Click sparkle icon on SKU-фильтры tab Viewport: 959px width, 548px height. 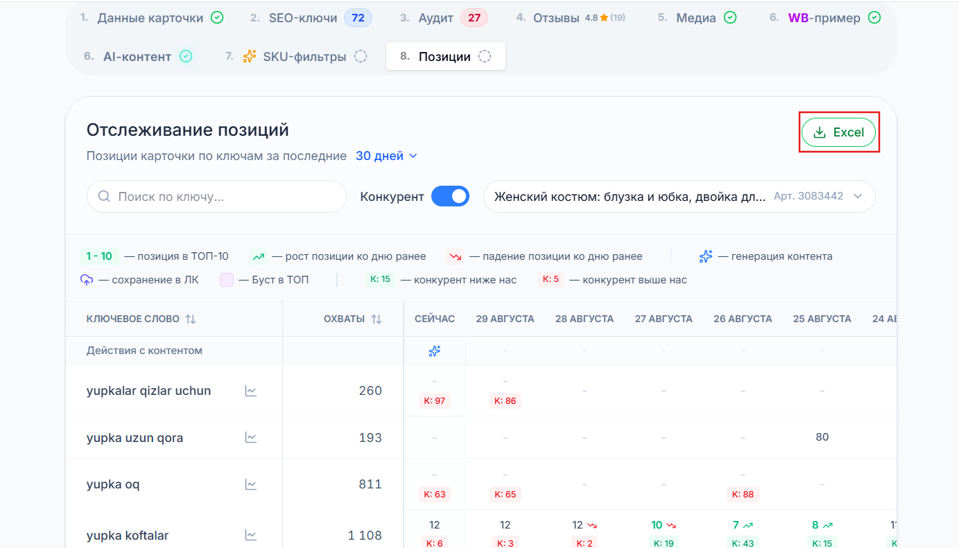pyautogui.click(x=250, y=57)
